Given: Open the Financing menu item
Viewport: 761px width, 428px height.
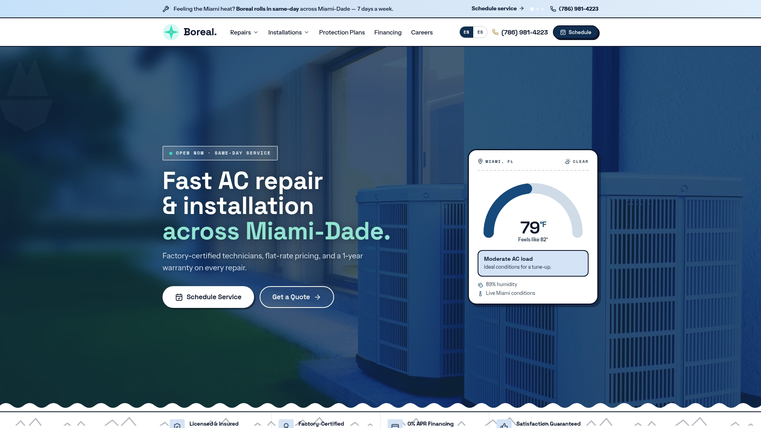Looking at the screenshot, I should pyautogui.click(x=388, y=32).
